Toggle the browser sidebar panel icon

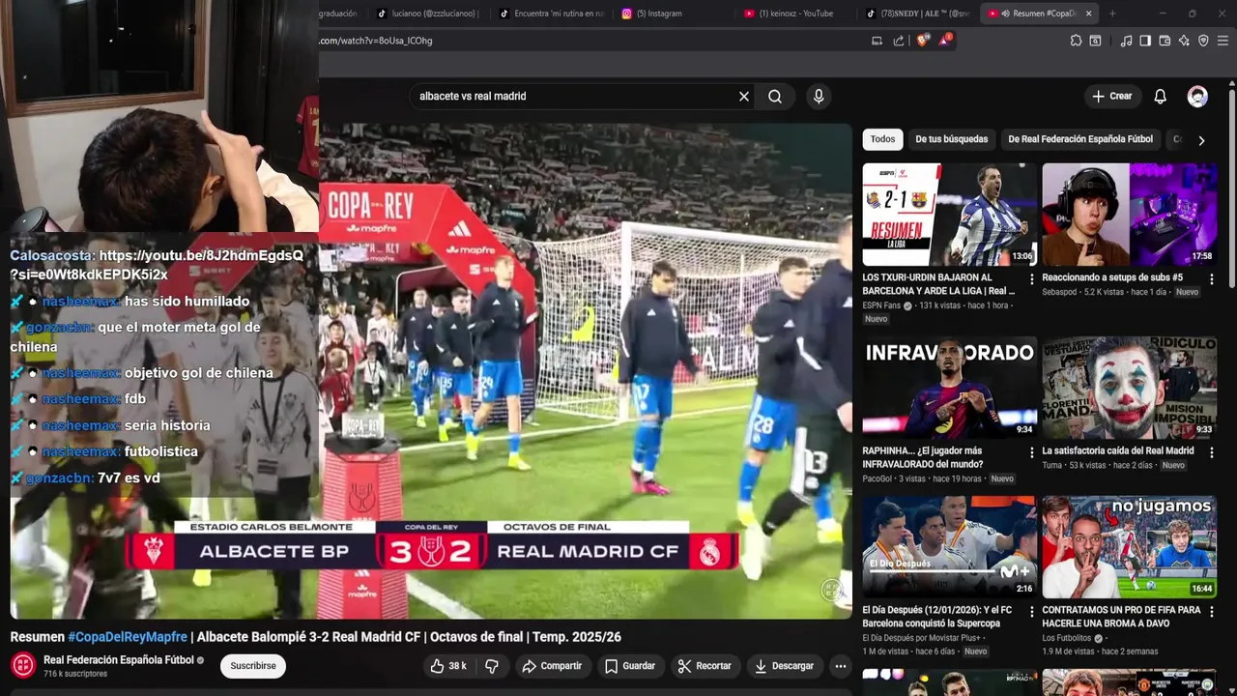pyautogui.click(x=1145, y=41)
